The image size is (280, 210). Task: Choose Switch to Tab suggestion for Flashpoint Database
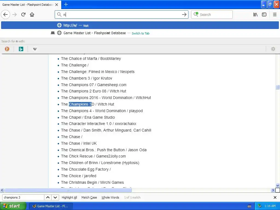coord(140,33)
